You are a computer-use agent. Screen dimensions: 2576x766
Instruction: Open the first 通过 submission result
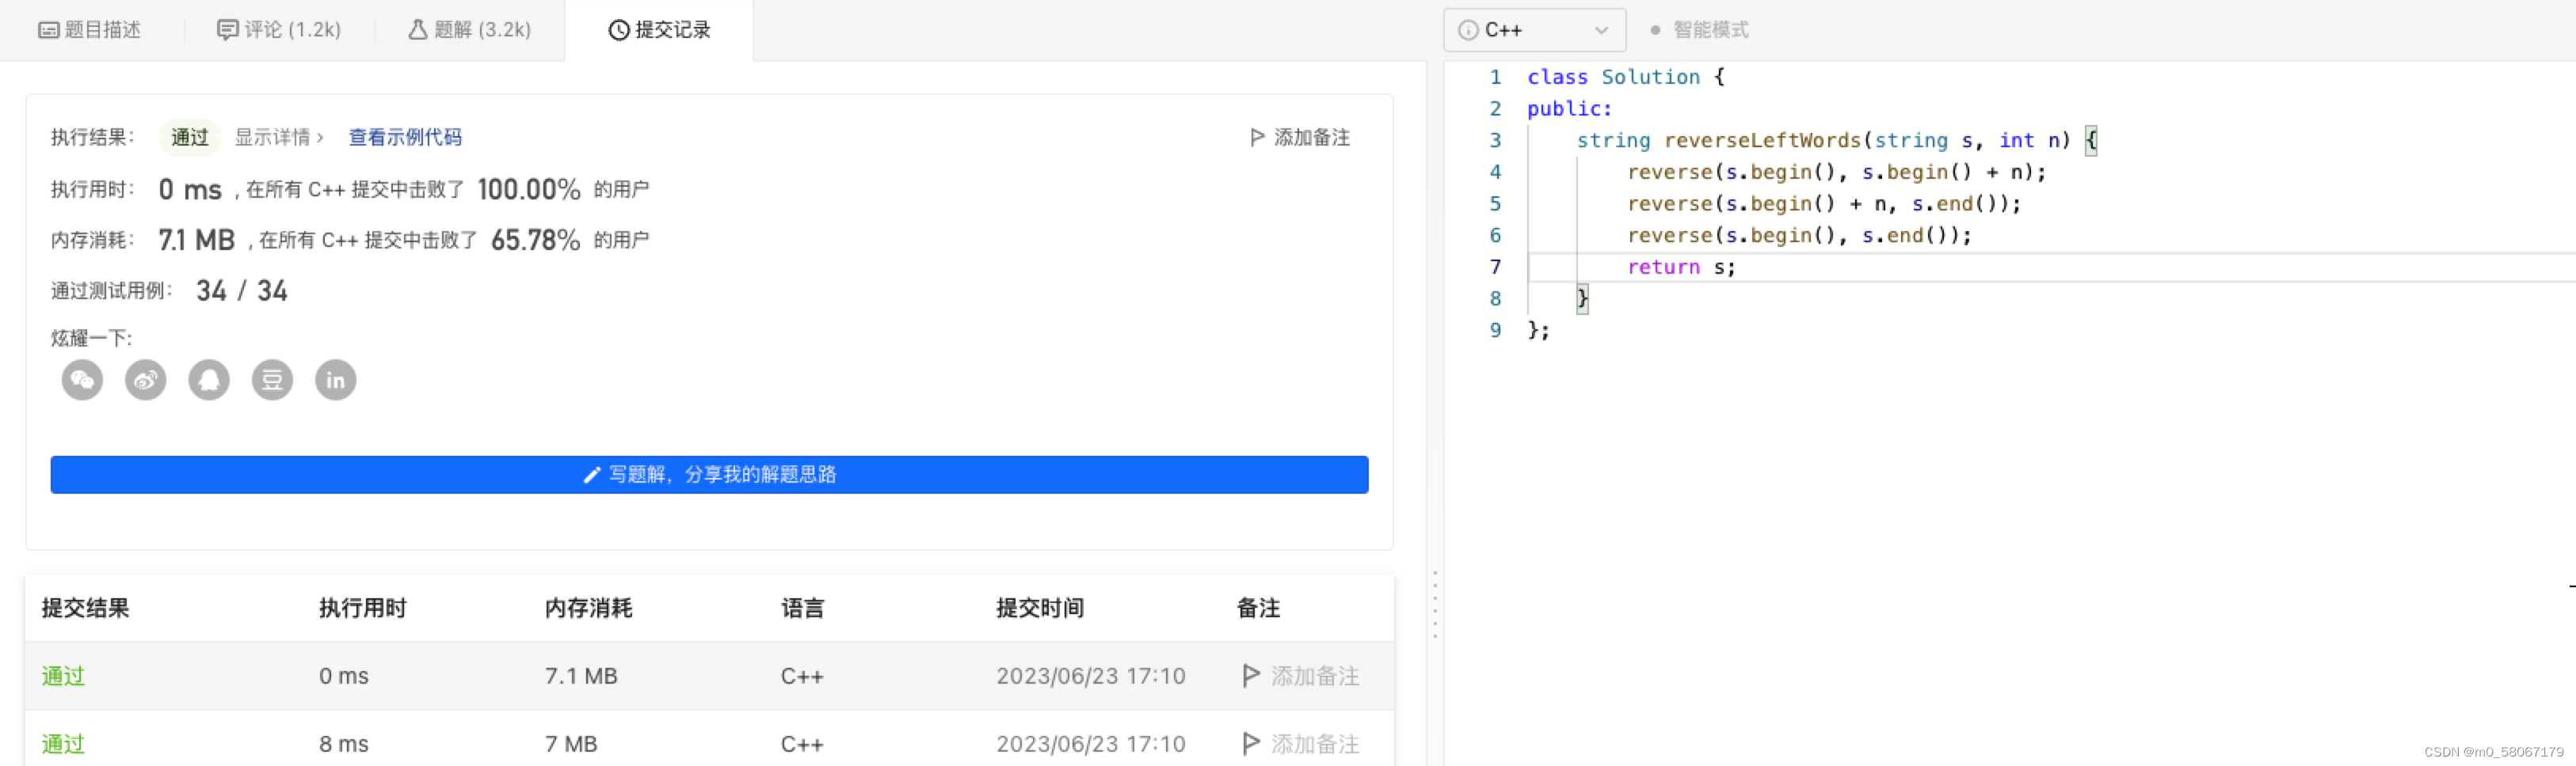coord(62,675)
